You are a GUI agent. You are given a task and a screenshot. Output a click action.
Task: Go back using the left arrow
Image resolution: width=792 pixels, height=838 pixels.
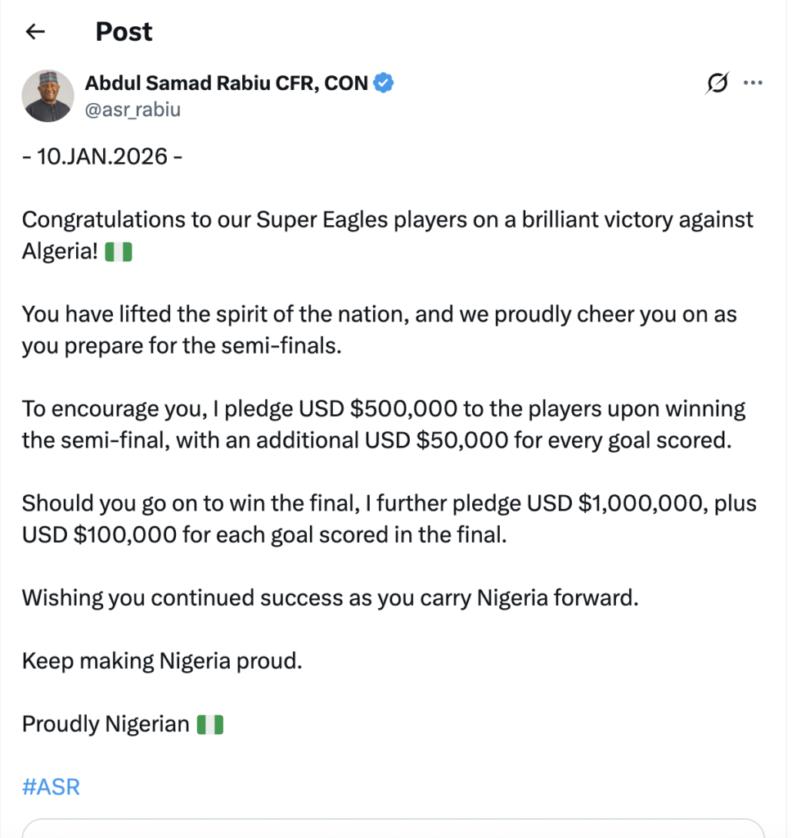34,32
